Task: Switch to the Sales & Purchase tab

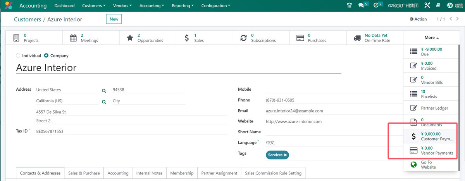Action: pos(84,173)
